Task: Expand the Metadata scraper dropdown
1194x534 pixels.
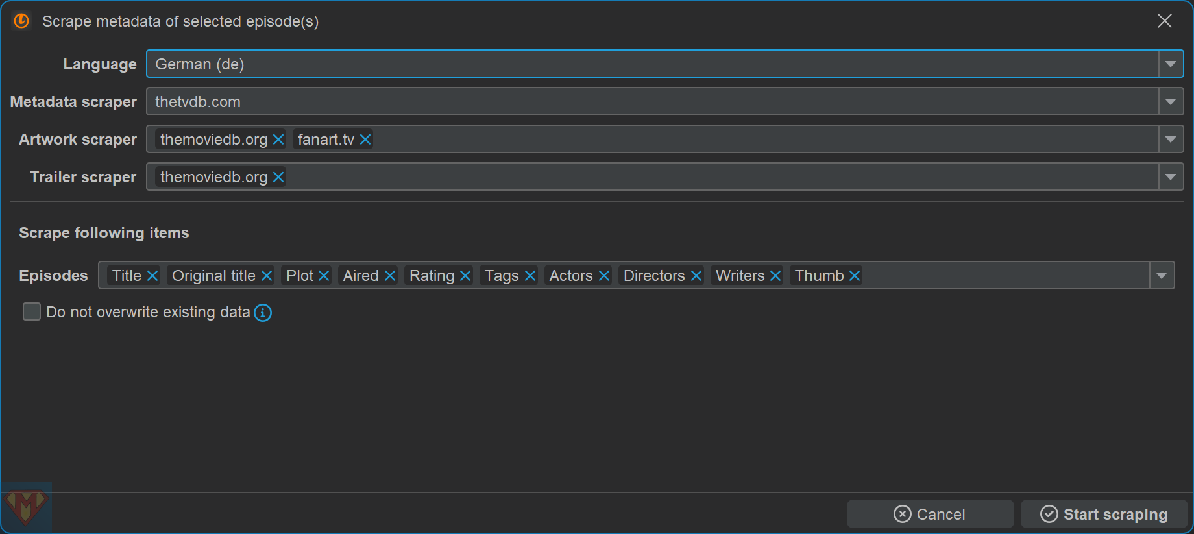Action: (1171, 102)
